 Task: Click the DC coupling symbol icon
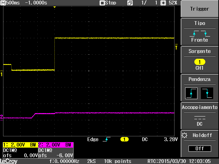coord(200,118)
